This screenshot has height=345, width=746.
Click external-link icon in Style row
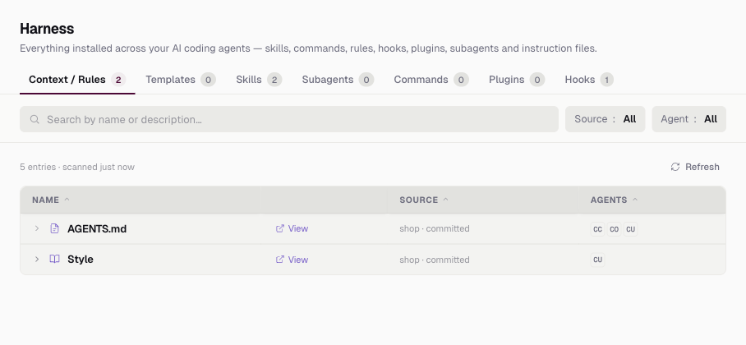point(279,260)
